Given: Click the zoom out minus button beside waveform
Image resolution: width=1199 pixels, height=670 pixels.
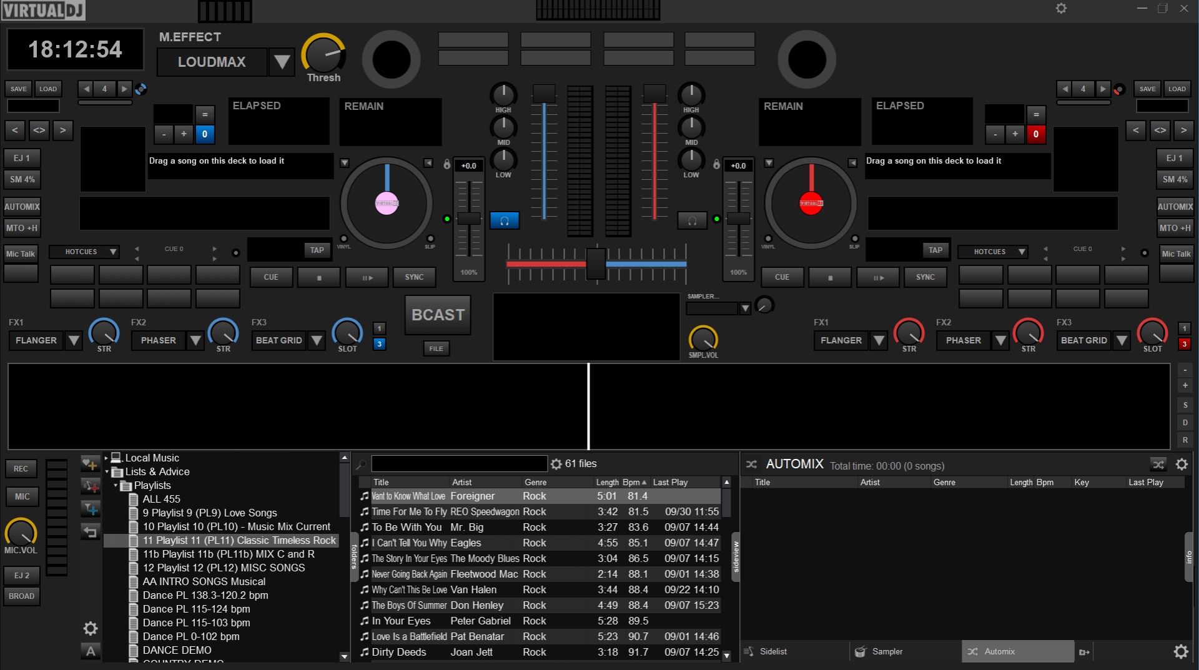Looking at the screenshot, I should click(1185, 370).
